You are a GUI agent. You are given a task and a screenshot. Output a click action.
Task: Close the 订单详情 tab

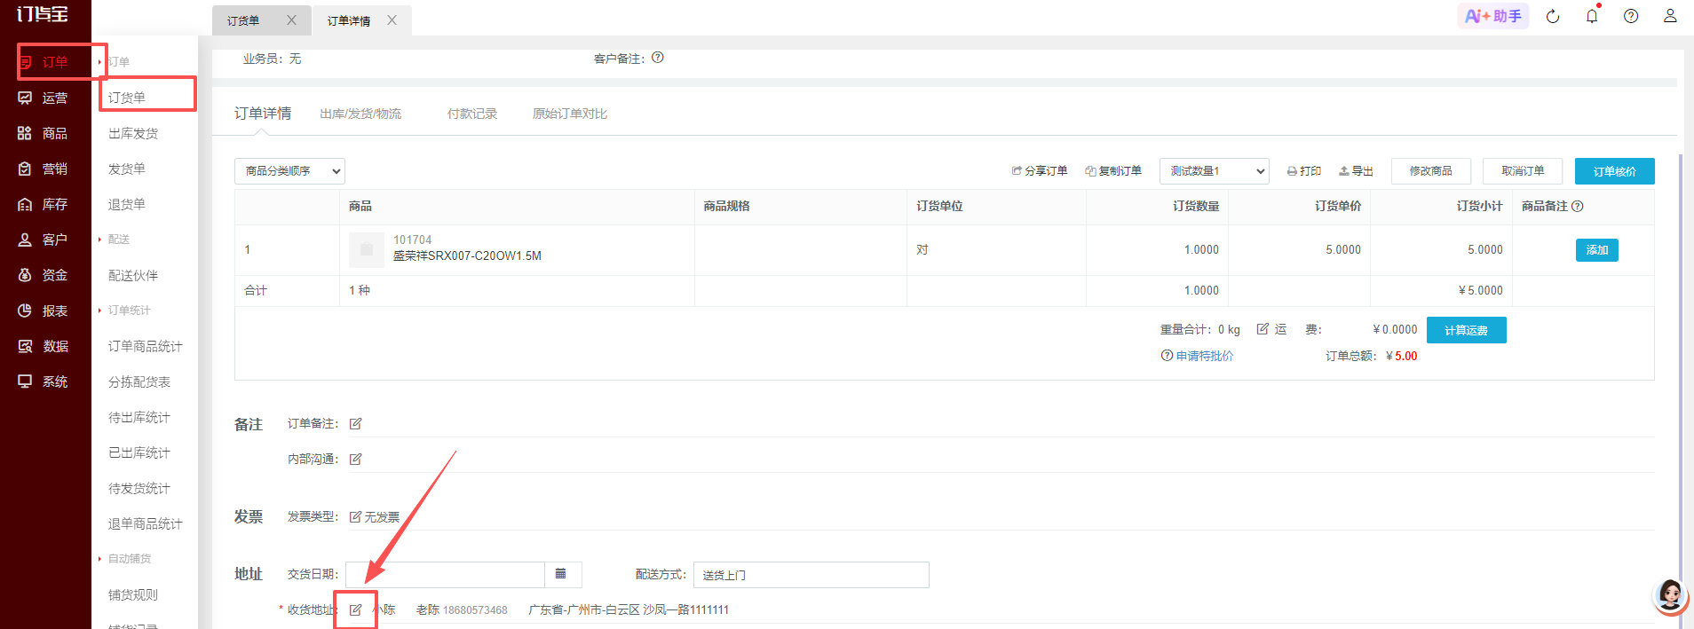392,20
